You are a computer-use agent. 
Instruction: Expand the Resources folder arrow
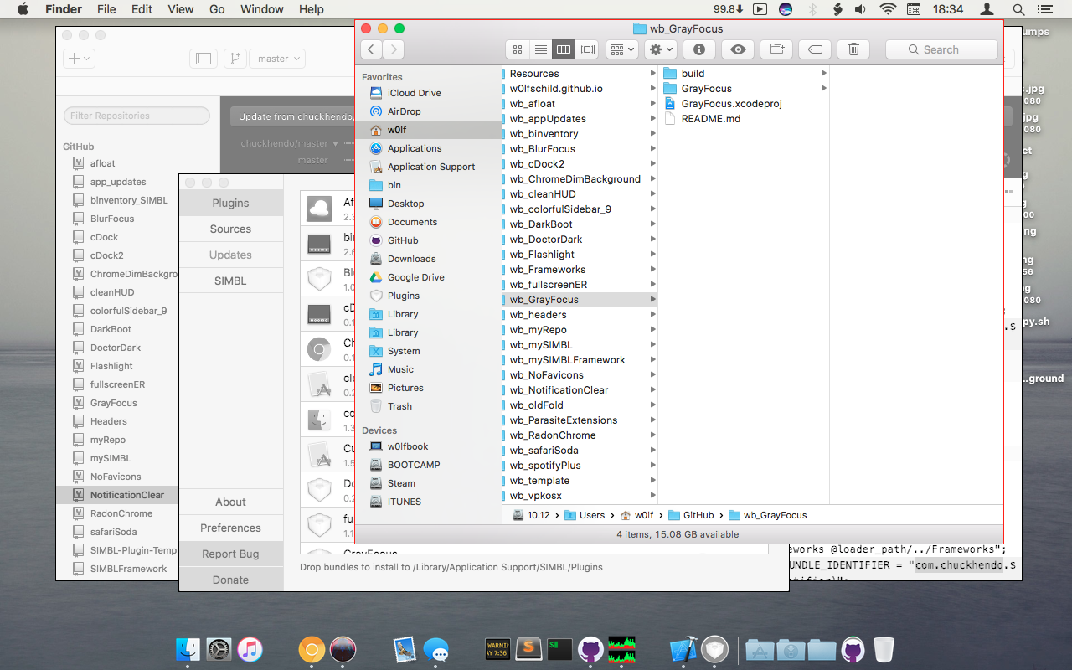(652, 74)
